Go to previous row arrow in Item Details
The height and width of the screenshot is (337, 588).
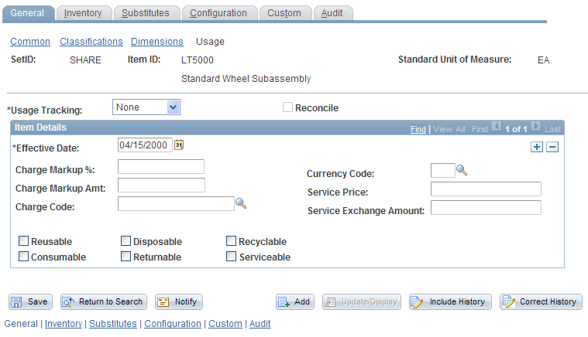[496, 127]
